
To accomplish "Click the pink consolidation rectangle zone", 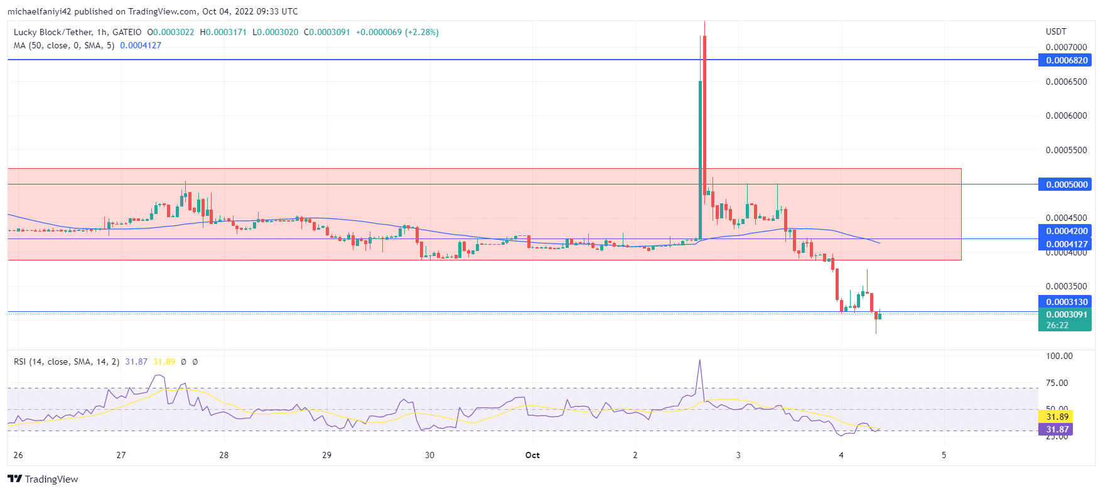I will [x=484, y=214].
